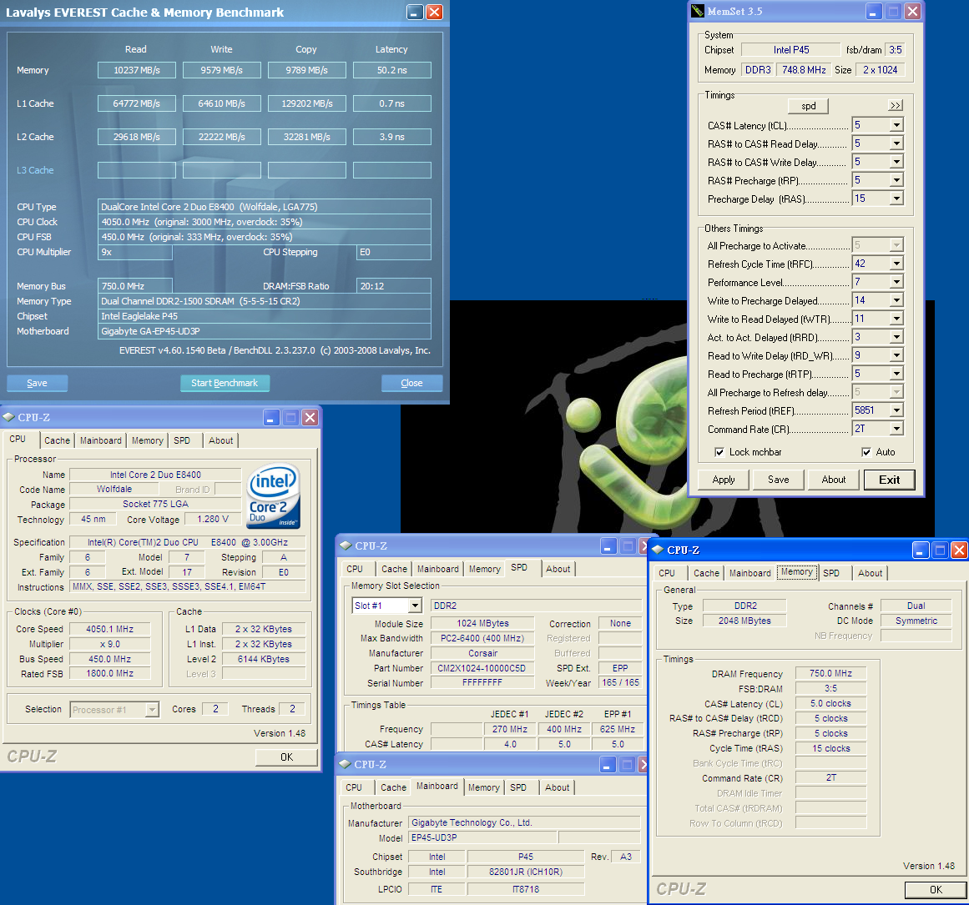The height and width of the screenshot is (905, 969).
Task: Expand the Command Rate (CR) dropdown
Action: tap(896, 429)
